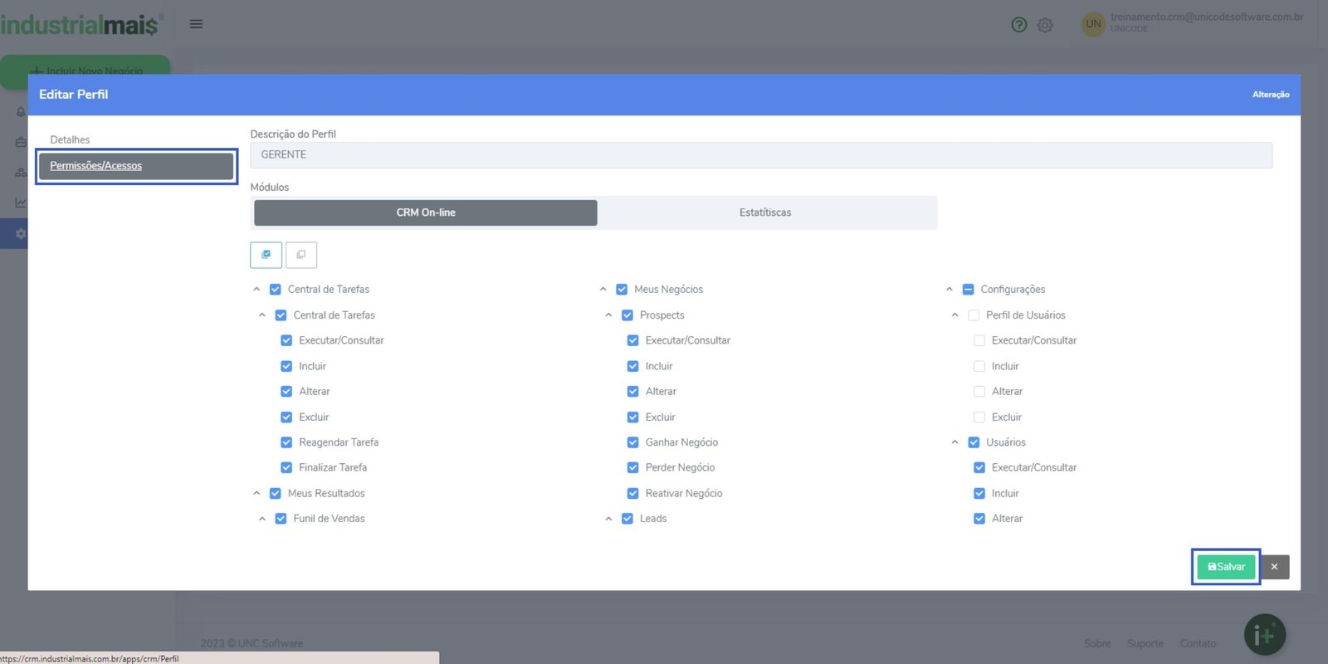Click the Descrição do Perfil field

click(760, 155)
